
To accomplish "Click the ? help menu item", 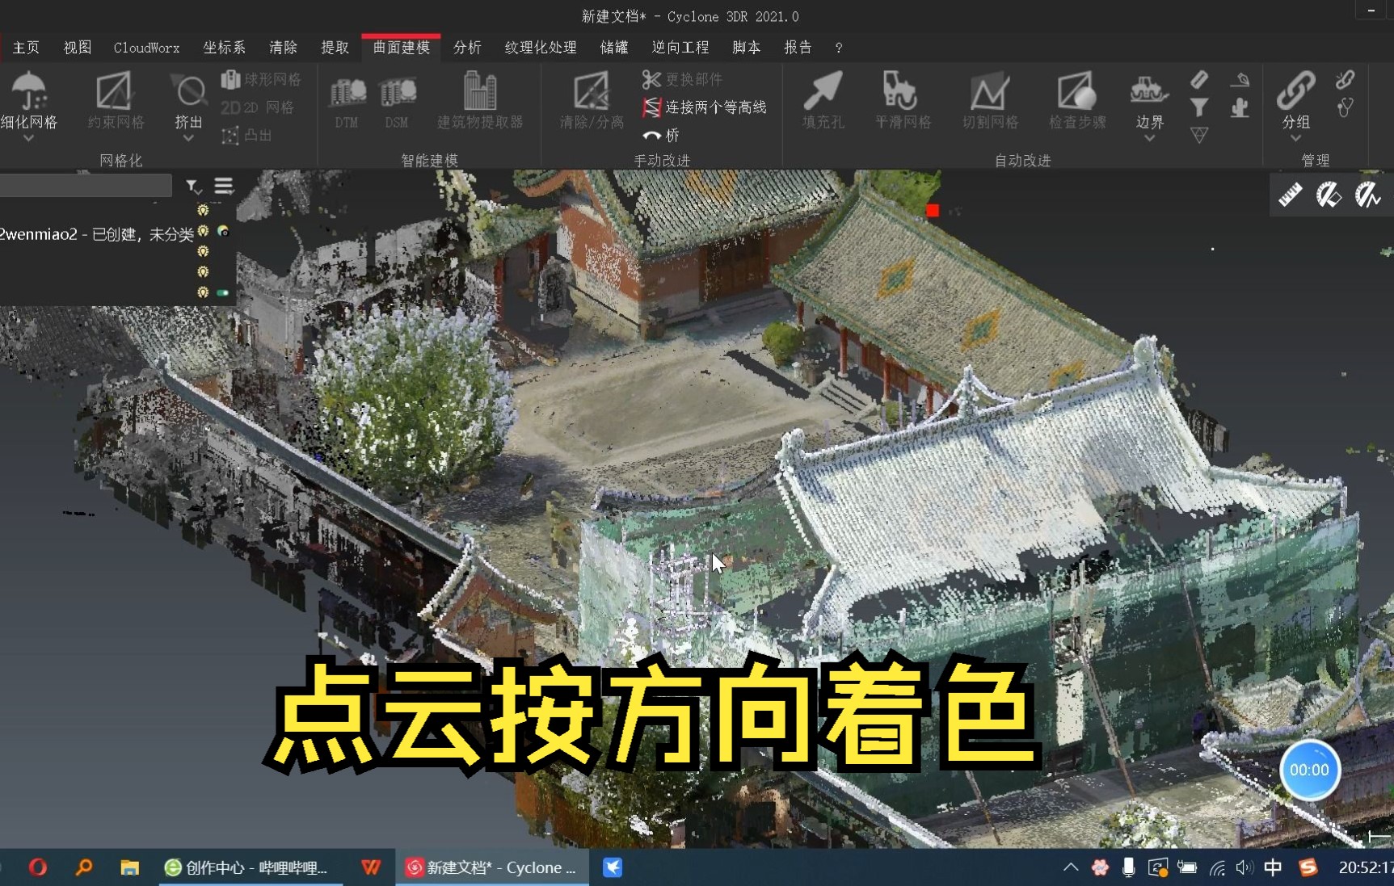I will coord(839,48).
